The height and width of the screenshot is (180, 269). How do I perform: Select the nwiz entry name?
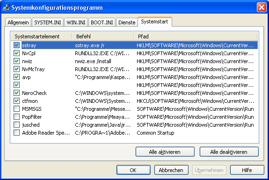(x=27, y=61)
